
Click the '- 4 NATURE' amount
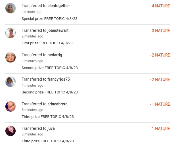click(x=160, y=6)
